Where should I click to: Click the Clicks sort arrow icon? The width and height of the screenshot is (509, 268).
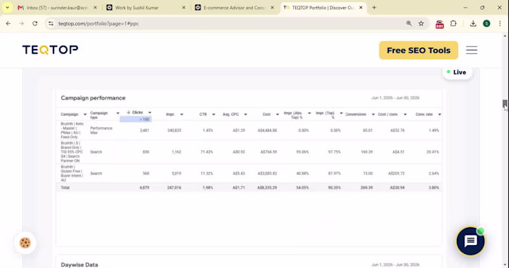point(129,113)
